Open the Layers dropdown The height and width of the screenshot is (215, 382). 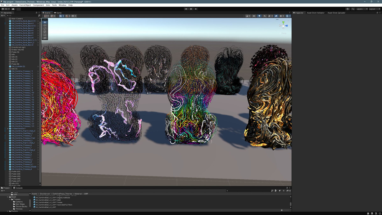(362, 9)
